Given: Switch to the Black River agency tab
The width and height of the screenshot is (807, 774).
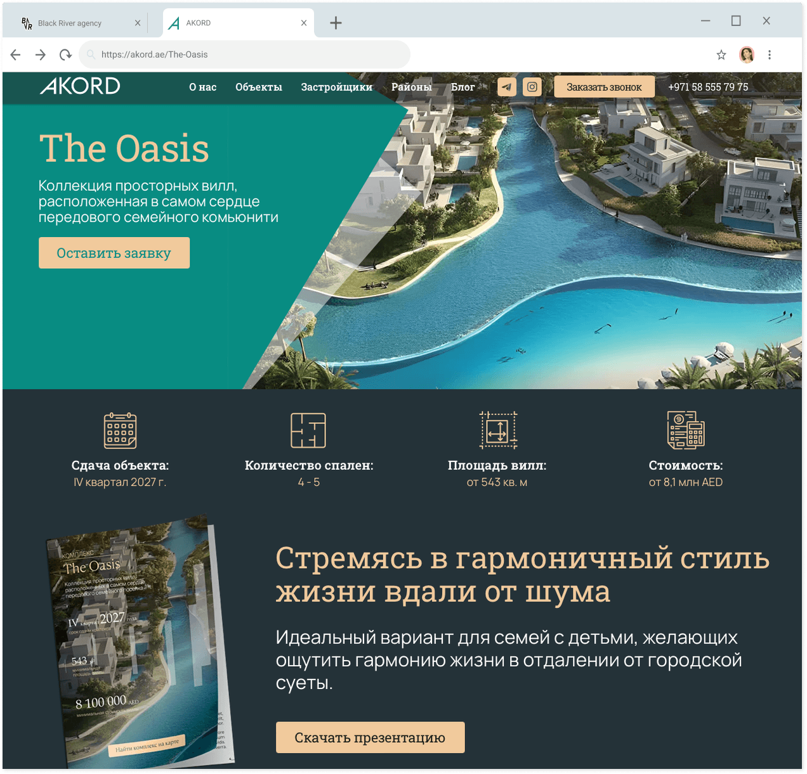Looking at the screenshot, I should point(70,23).
